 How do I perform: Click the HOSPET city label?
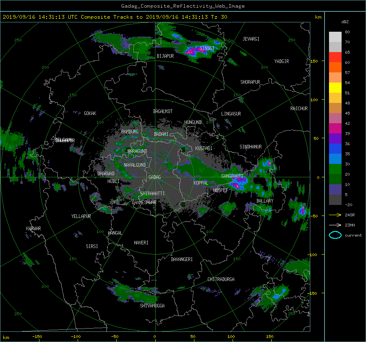220,190
